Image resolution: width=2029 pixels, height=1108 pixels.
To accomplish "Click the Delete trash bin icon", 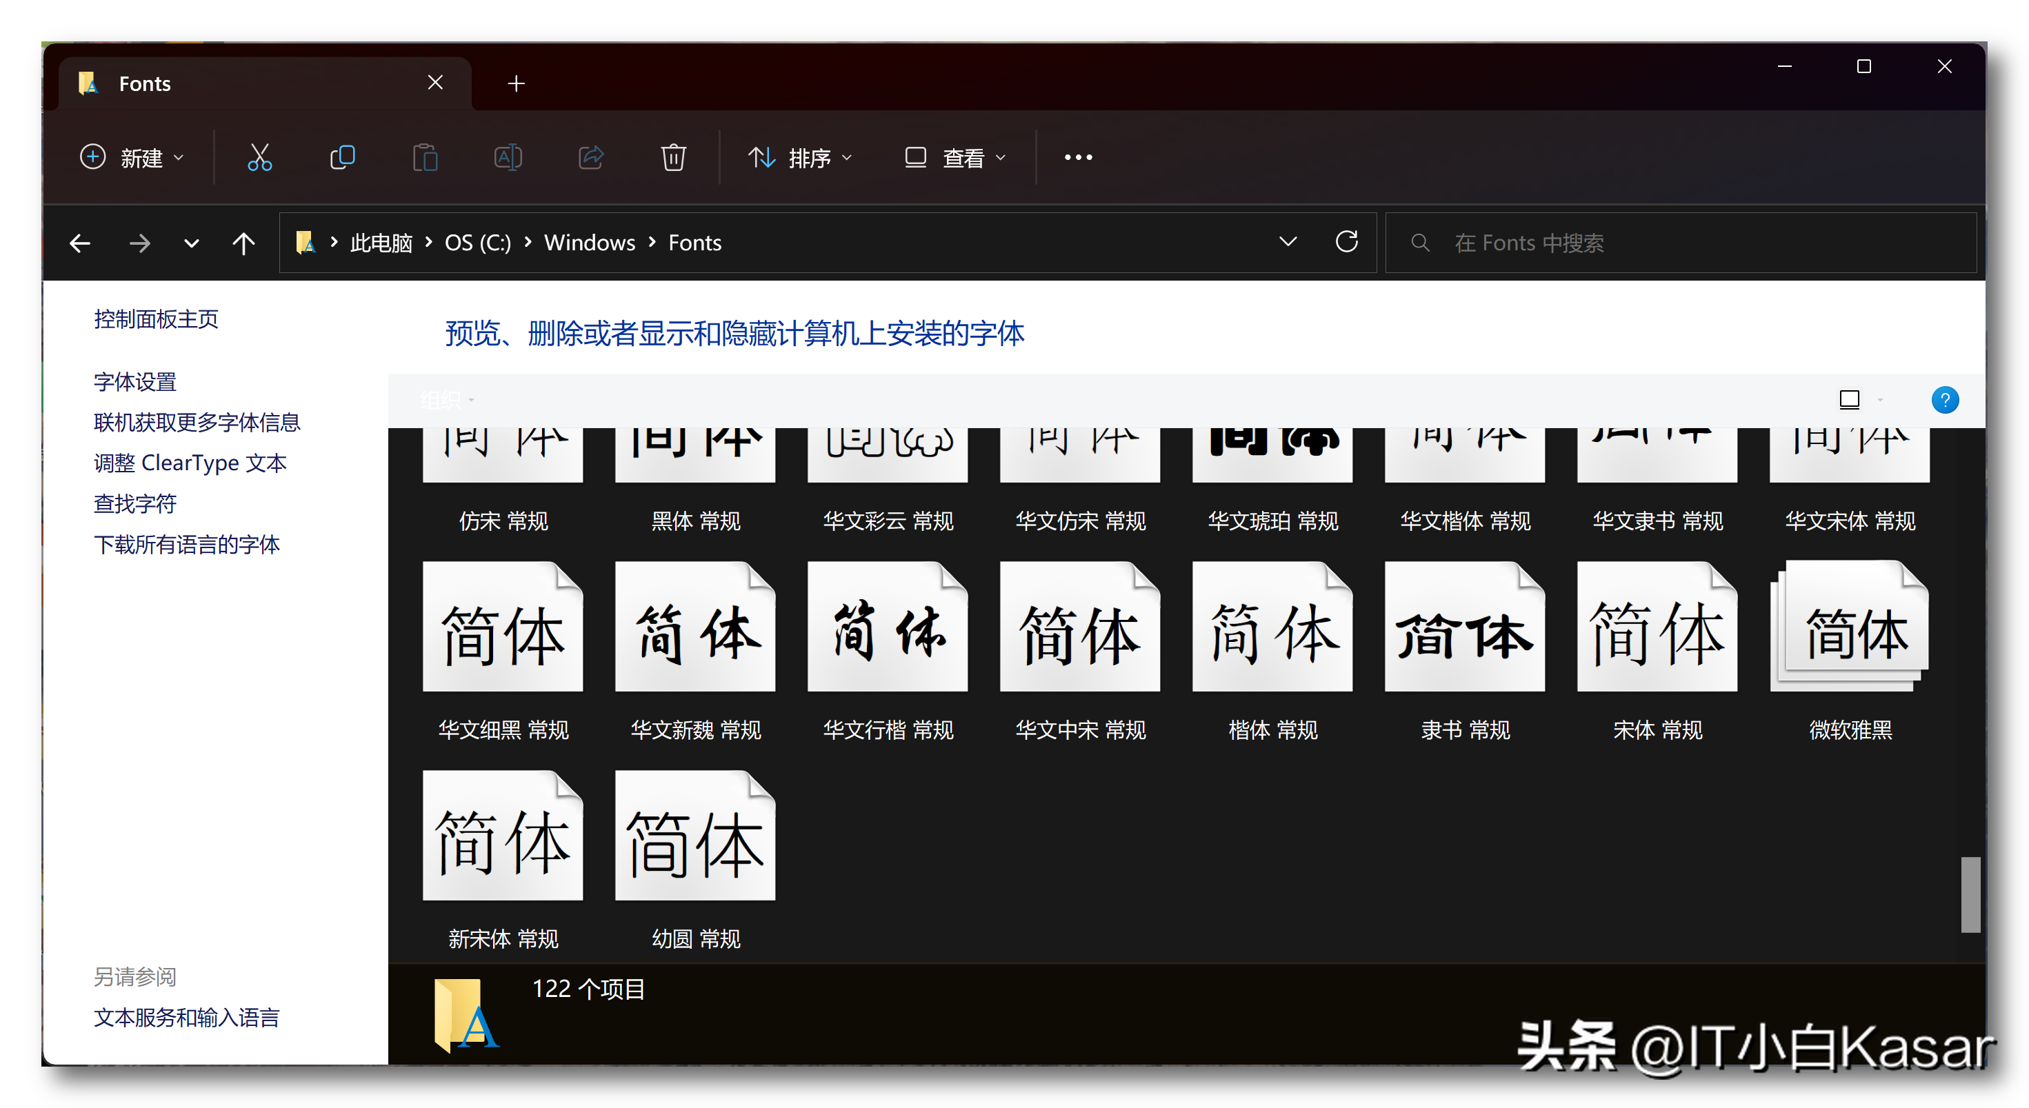I will 673,157.
